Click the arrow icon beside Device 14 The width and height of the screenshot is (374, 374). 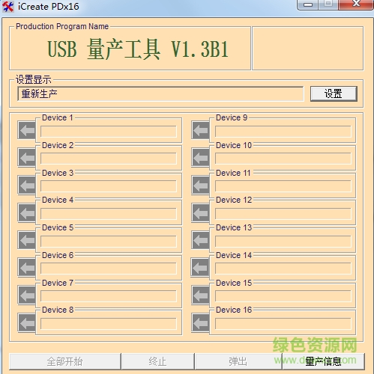(x=200, y=268)
